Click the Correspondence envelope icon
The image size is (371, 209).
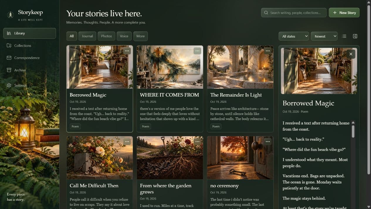tap(9, 58)
